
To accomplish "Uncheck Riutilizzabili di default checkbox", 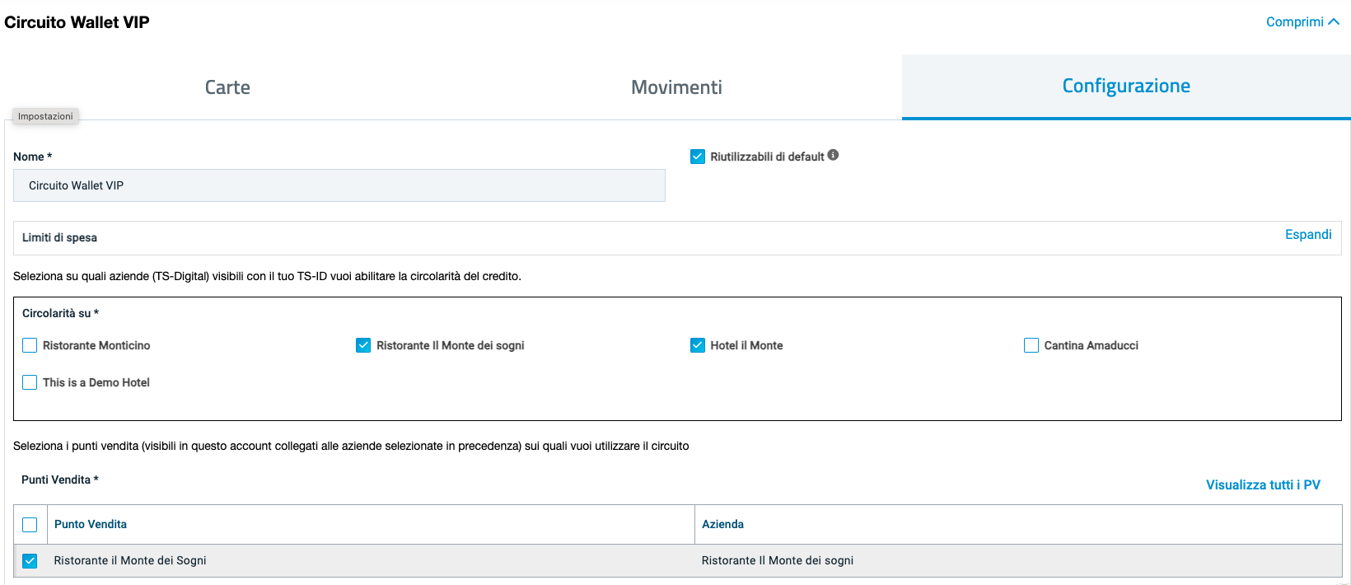I will click(698, 157).
